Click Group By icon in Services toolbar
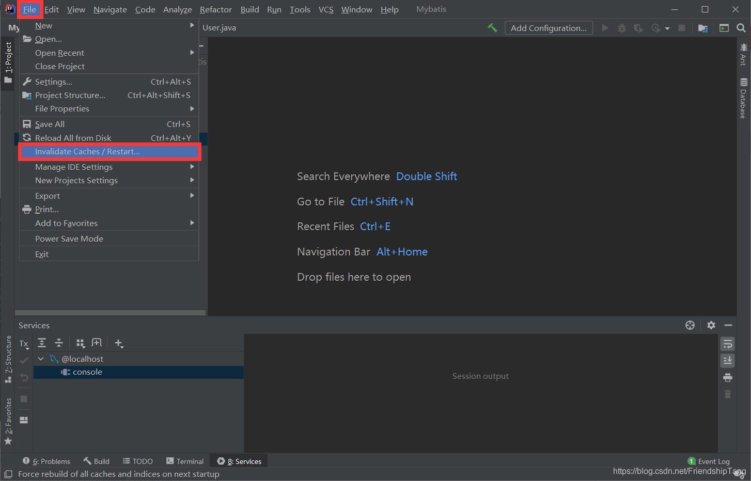This screenshot has width=751, height=481. coord(80,343)
